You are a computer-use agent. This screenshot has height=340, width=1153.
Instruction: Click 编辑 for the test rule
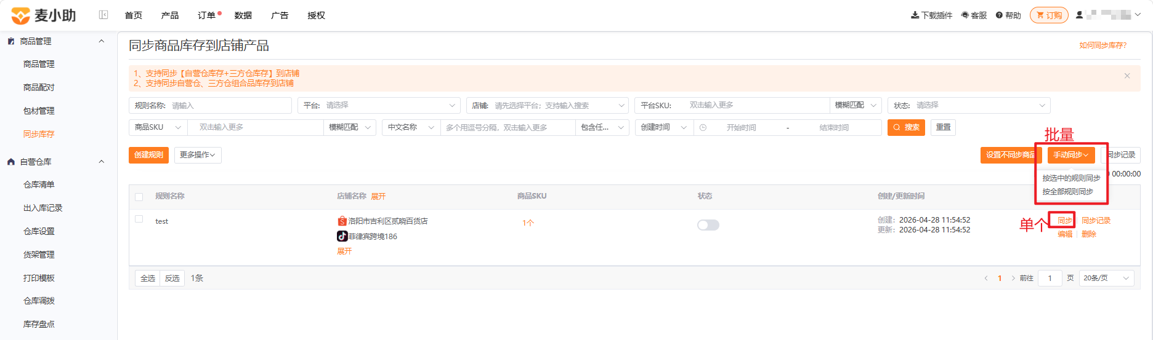click(1065, 234)
